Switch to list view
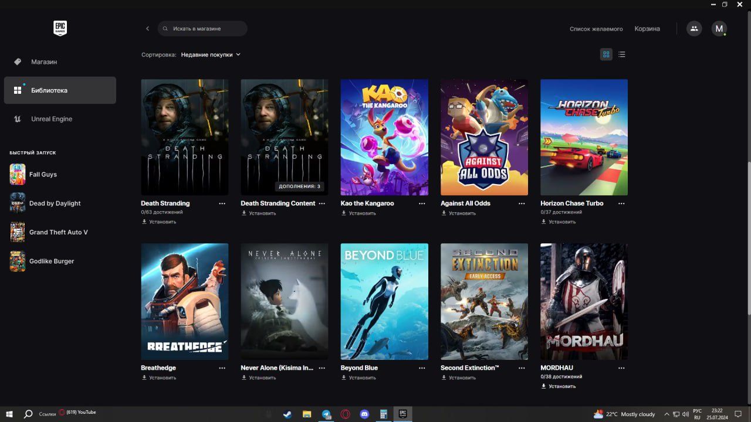The height and width of the screenshot is (422, 751). 622,55
